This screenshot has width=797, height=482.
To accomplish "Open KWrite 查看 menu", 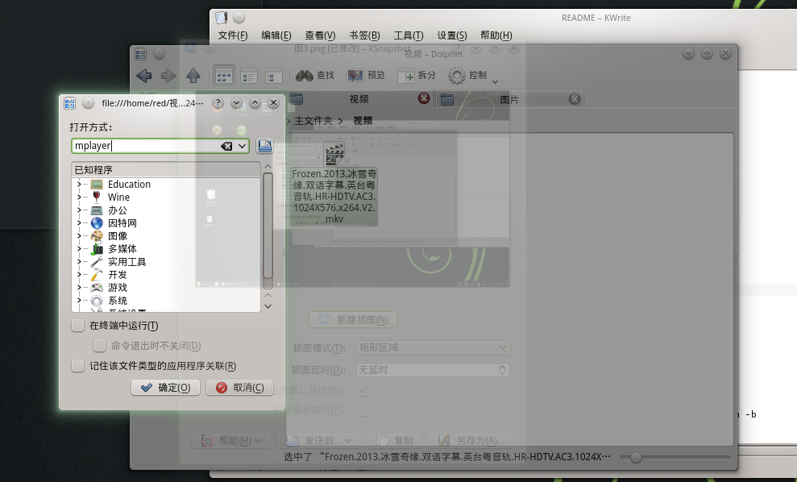I will [x=320, y=35].
